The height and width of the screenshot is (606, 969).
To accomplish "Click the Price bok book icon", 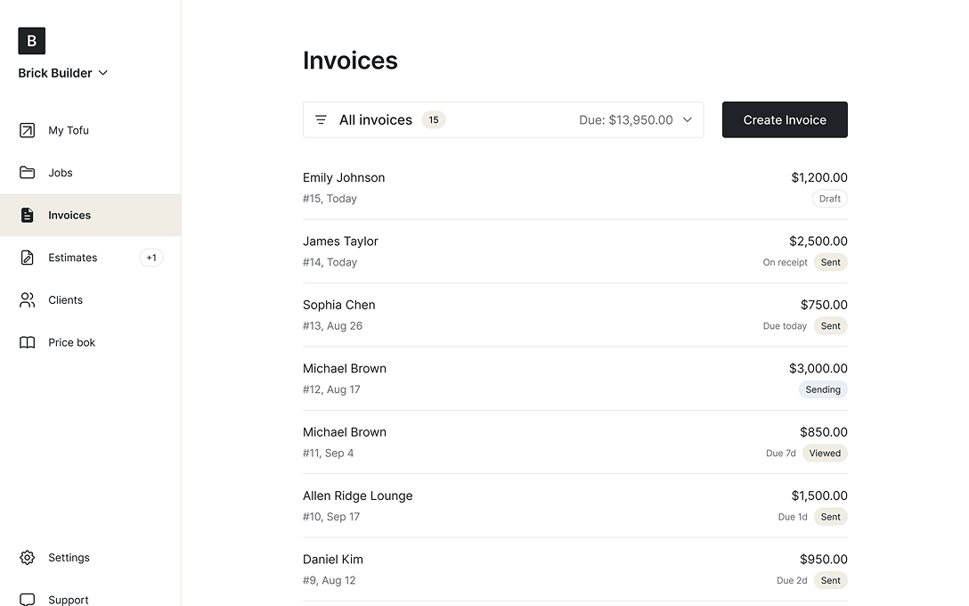I will [x=28, y=342].
